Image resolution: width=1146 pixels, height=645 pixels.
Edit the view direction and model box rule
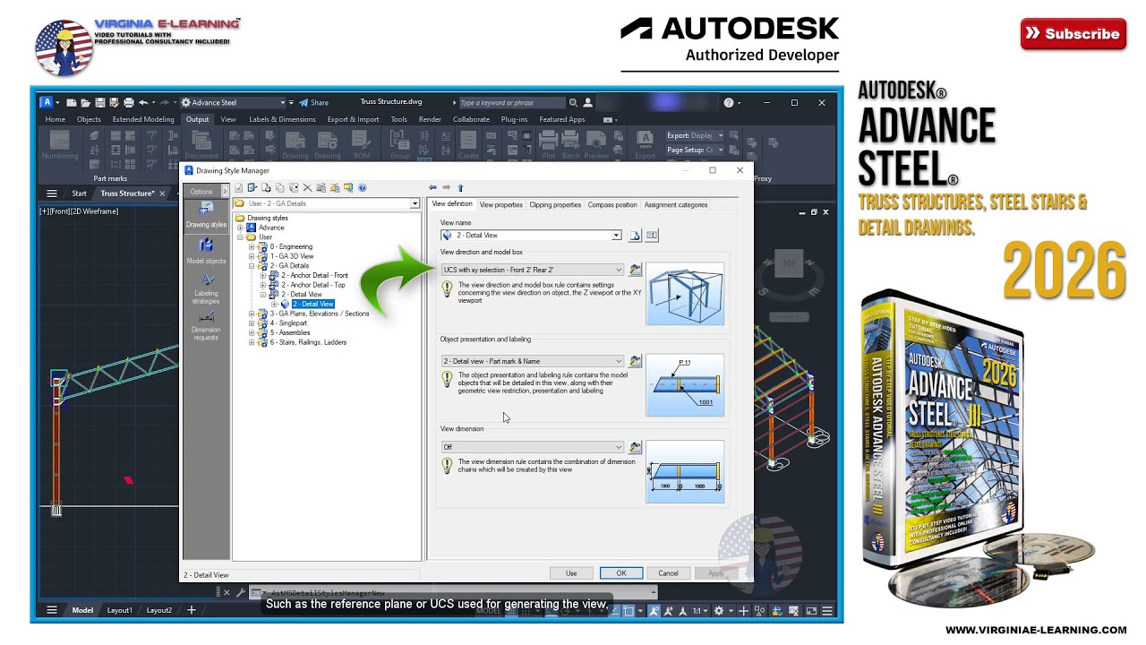pyautogui.click(x=636, y=270)
